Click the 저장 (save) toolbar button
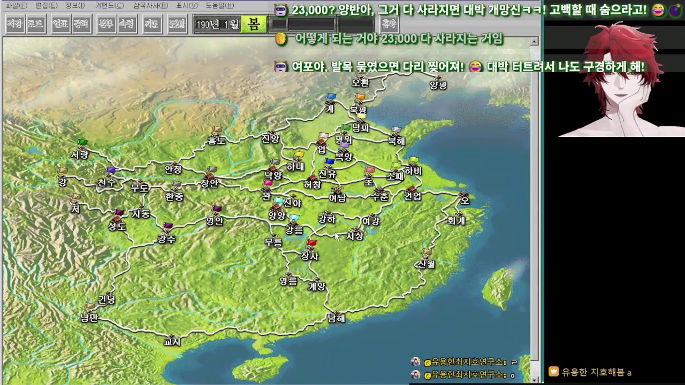The width and height of the screenshot is (685, 385). pyautogui.click(x=16, y=24)
